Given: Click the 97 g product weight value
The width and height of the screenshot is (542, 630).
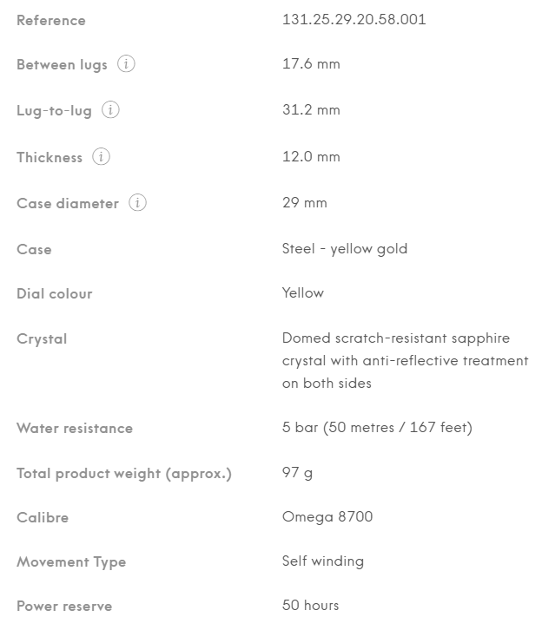Looking at the screenshot, I should point(297,473).
